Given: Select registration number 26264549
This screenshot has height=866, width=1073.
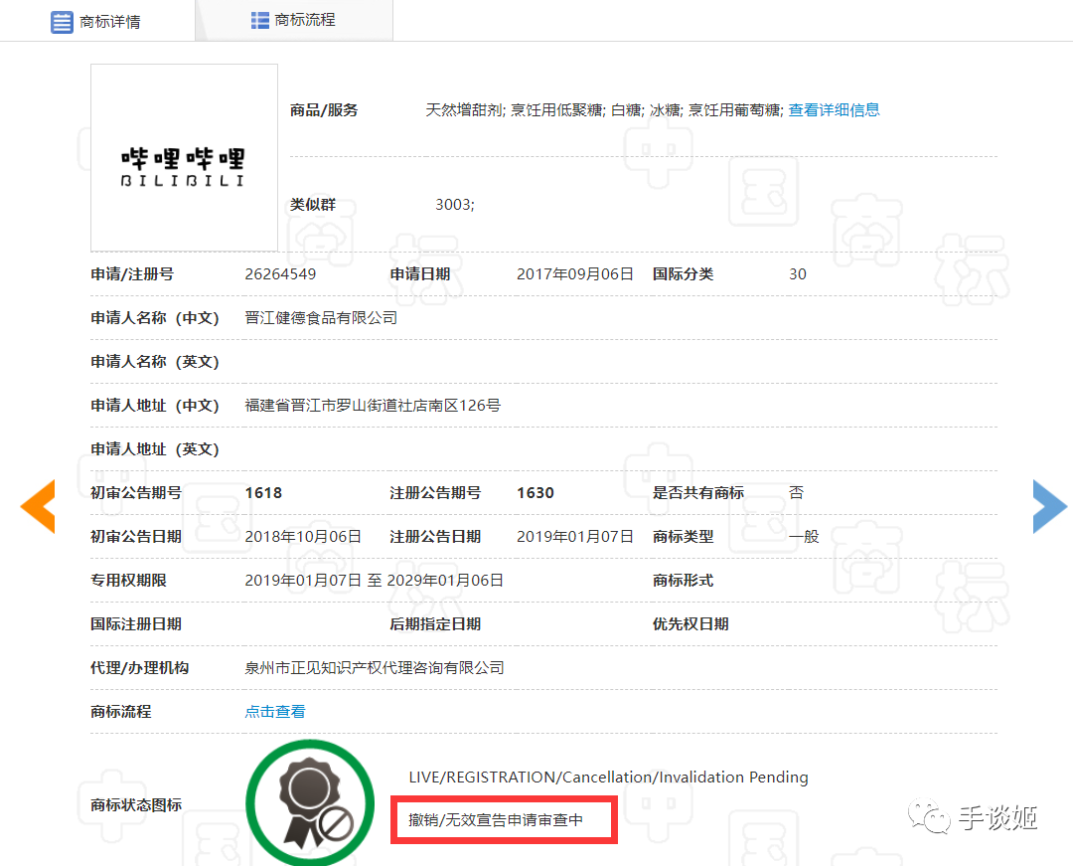Looking at the screenshot, I should (x=280, y=273).
